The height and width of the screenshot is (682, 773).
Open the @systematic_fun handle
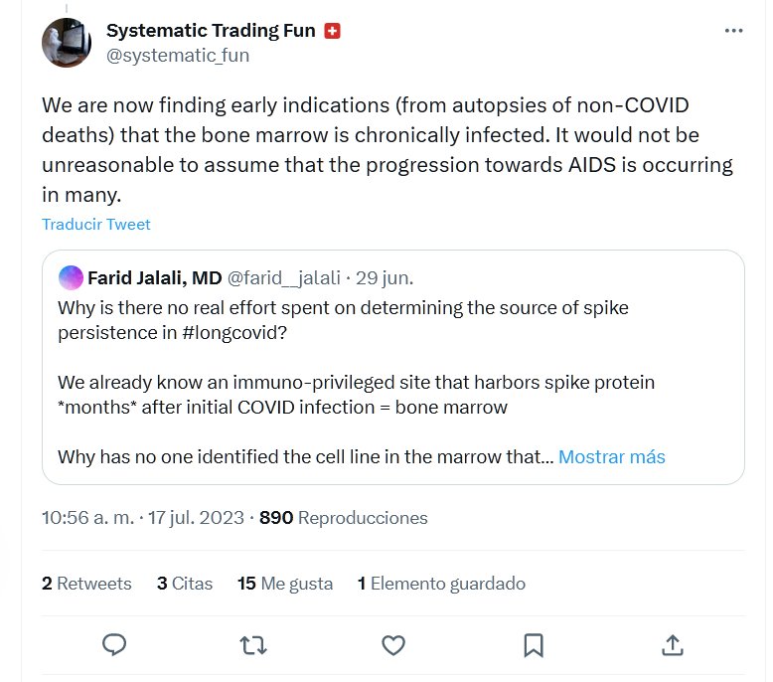point(178,56)
